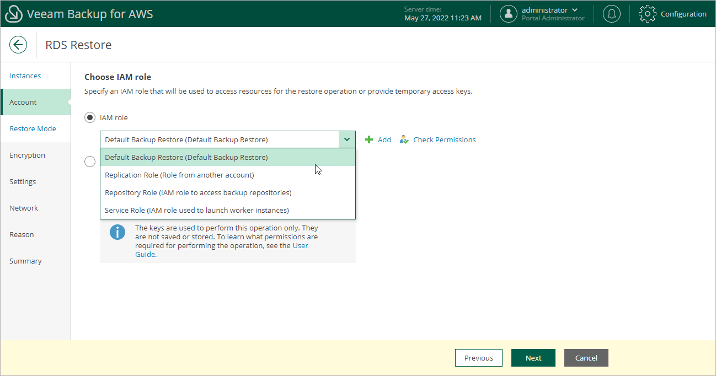Cancel the RDS Restore wizard
This screenshot has height=376, width=716.
click(586, 358)
